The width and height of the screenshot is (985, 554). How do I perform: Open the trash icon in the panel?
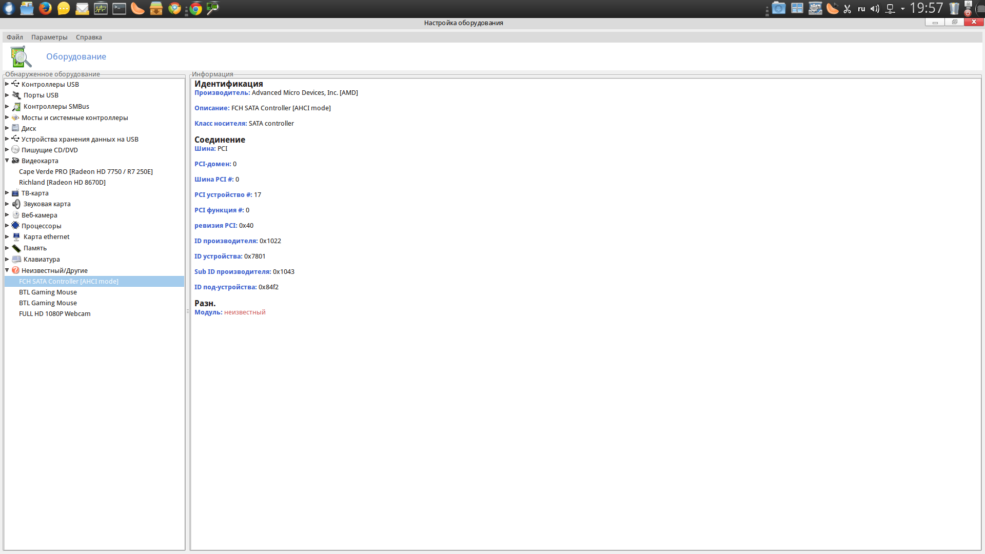click(954, 9)
